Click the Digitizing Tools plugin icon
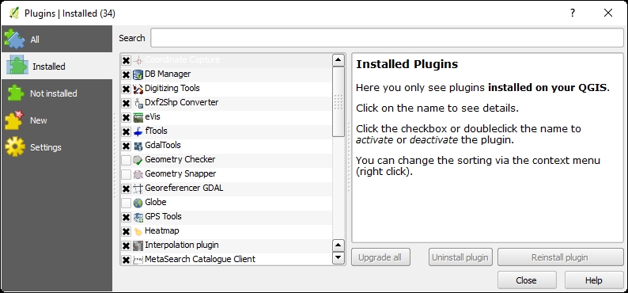This screenshot has height=293, width=628. click(x=138, y=89)
